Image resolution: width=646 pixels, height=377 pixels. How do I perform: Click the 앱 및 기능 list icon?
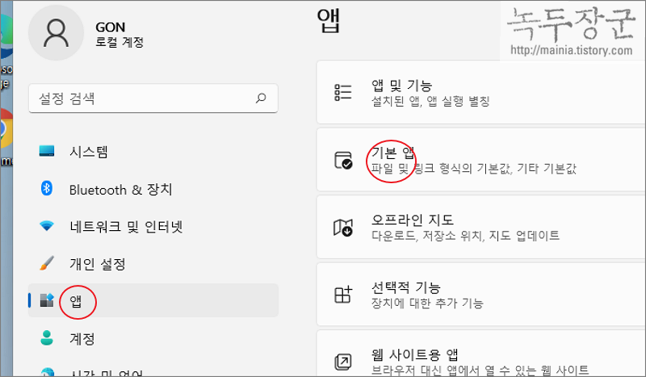[343, 92]
